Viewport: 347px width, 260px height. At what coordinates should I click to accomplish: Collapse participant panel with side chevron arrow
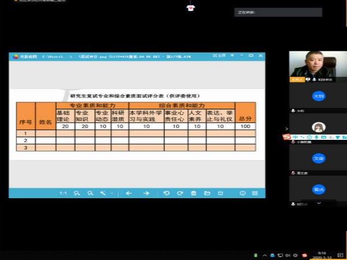tap(287, 129)
